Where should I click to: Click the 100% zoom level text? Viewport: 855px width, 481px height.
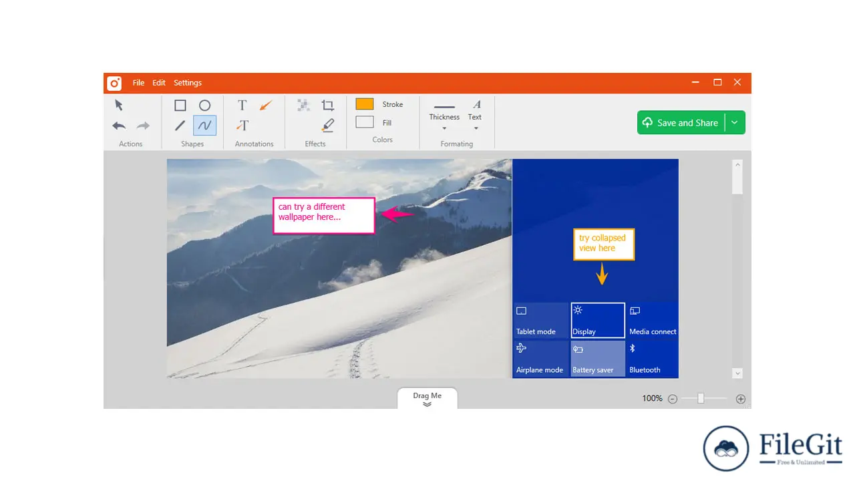(652, 399)
